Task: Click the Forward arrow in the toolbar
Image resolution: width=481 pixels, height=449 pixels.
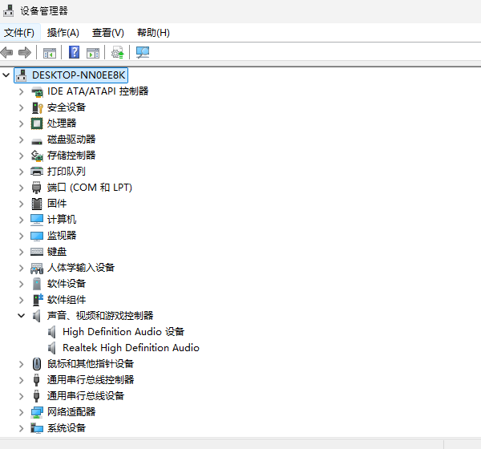Action: (x=25, y=53)
